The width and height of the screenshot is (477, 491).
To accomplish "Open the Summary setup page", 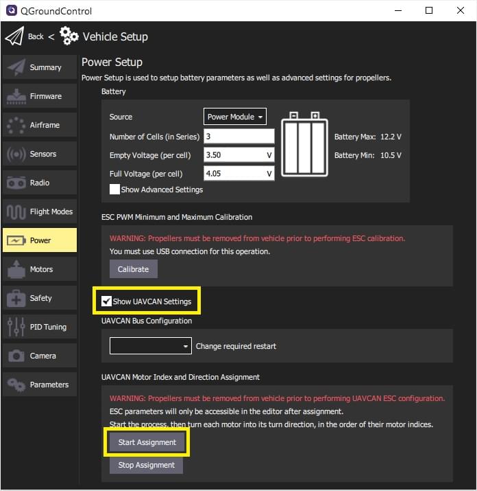I will pos(40,67).
